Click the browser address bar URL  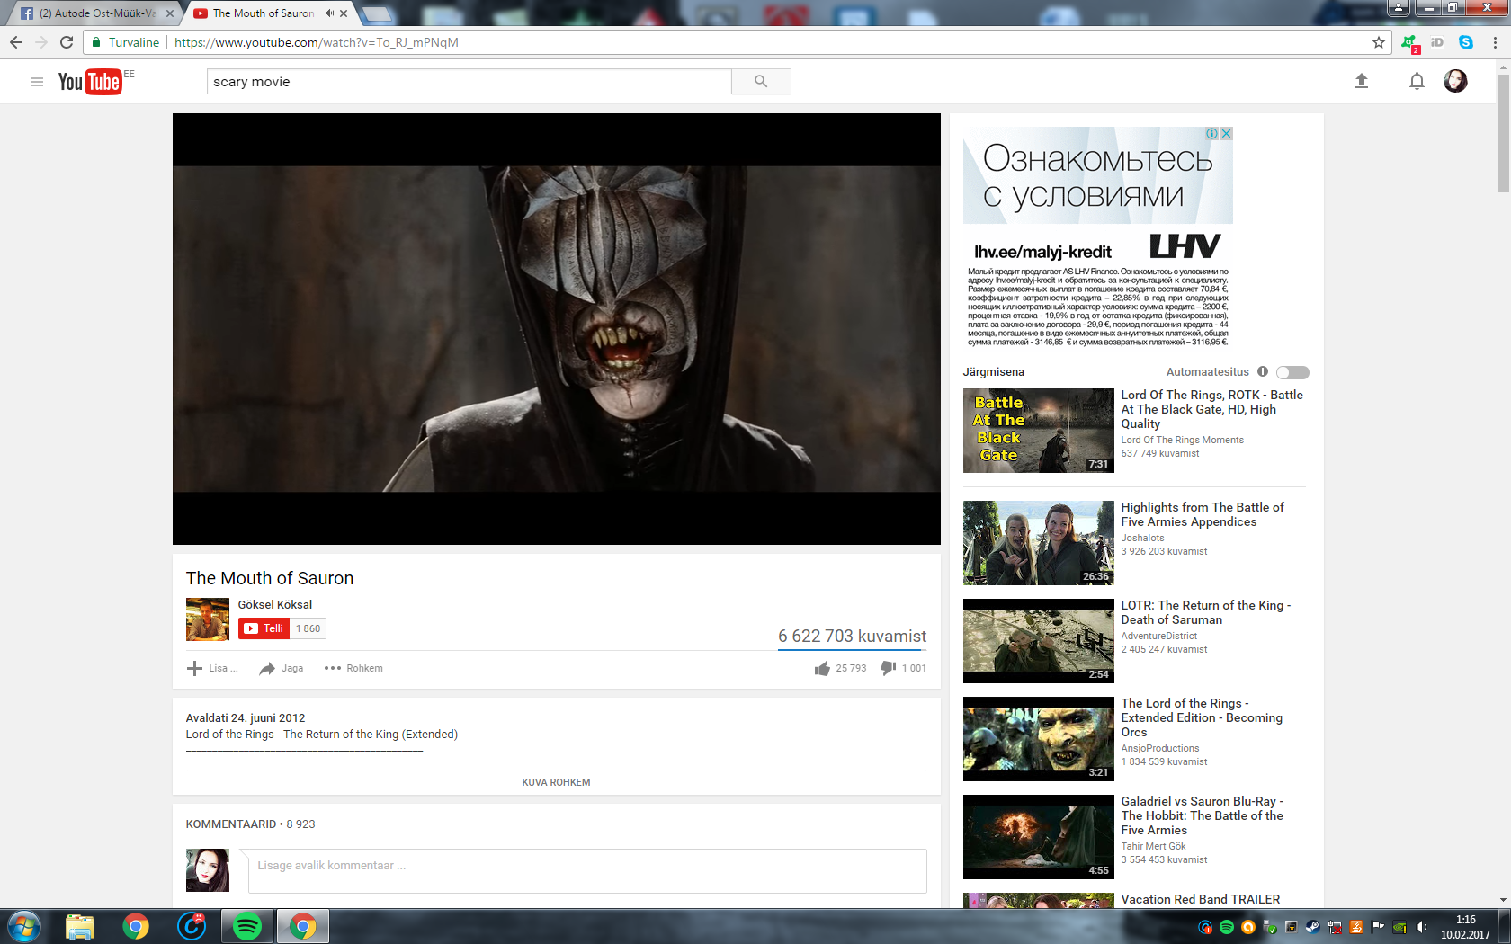[316, 42]
